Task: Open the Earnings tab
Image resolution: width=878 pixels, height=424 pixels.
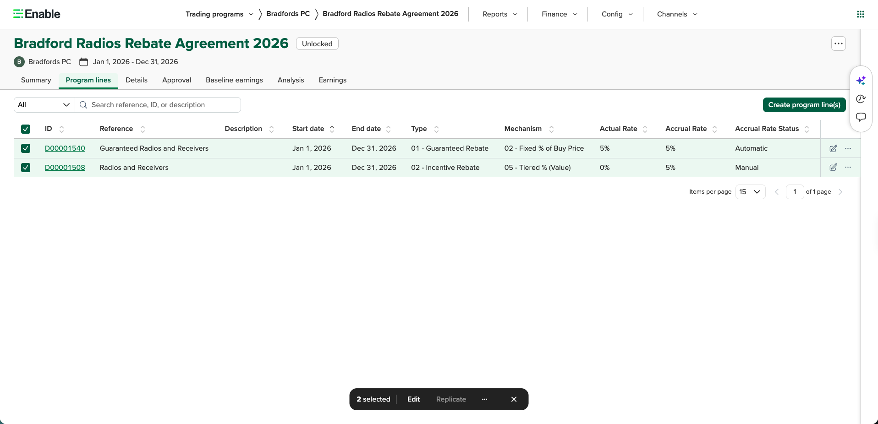Action: [333, 80]
